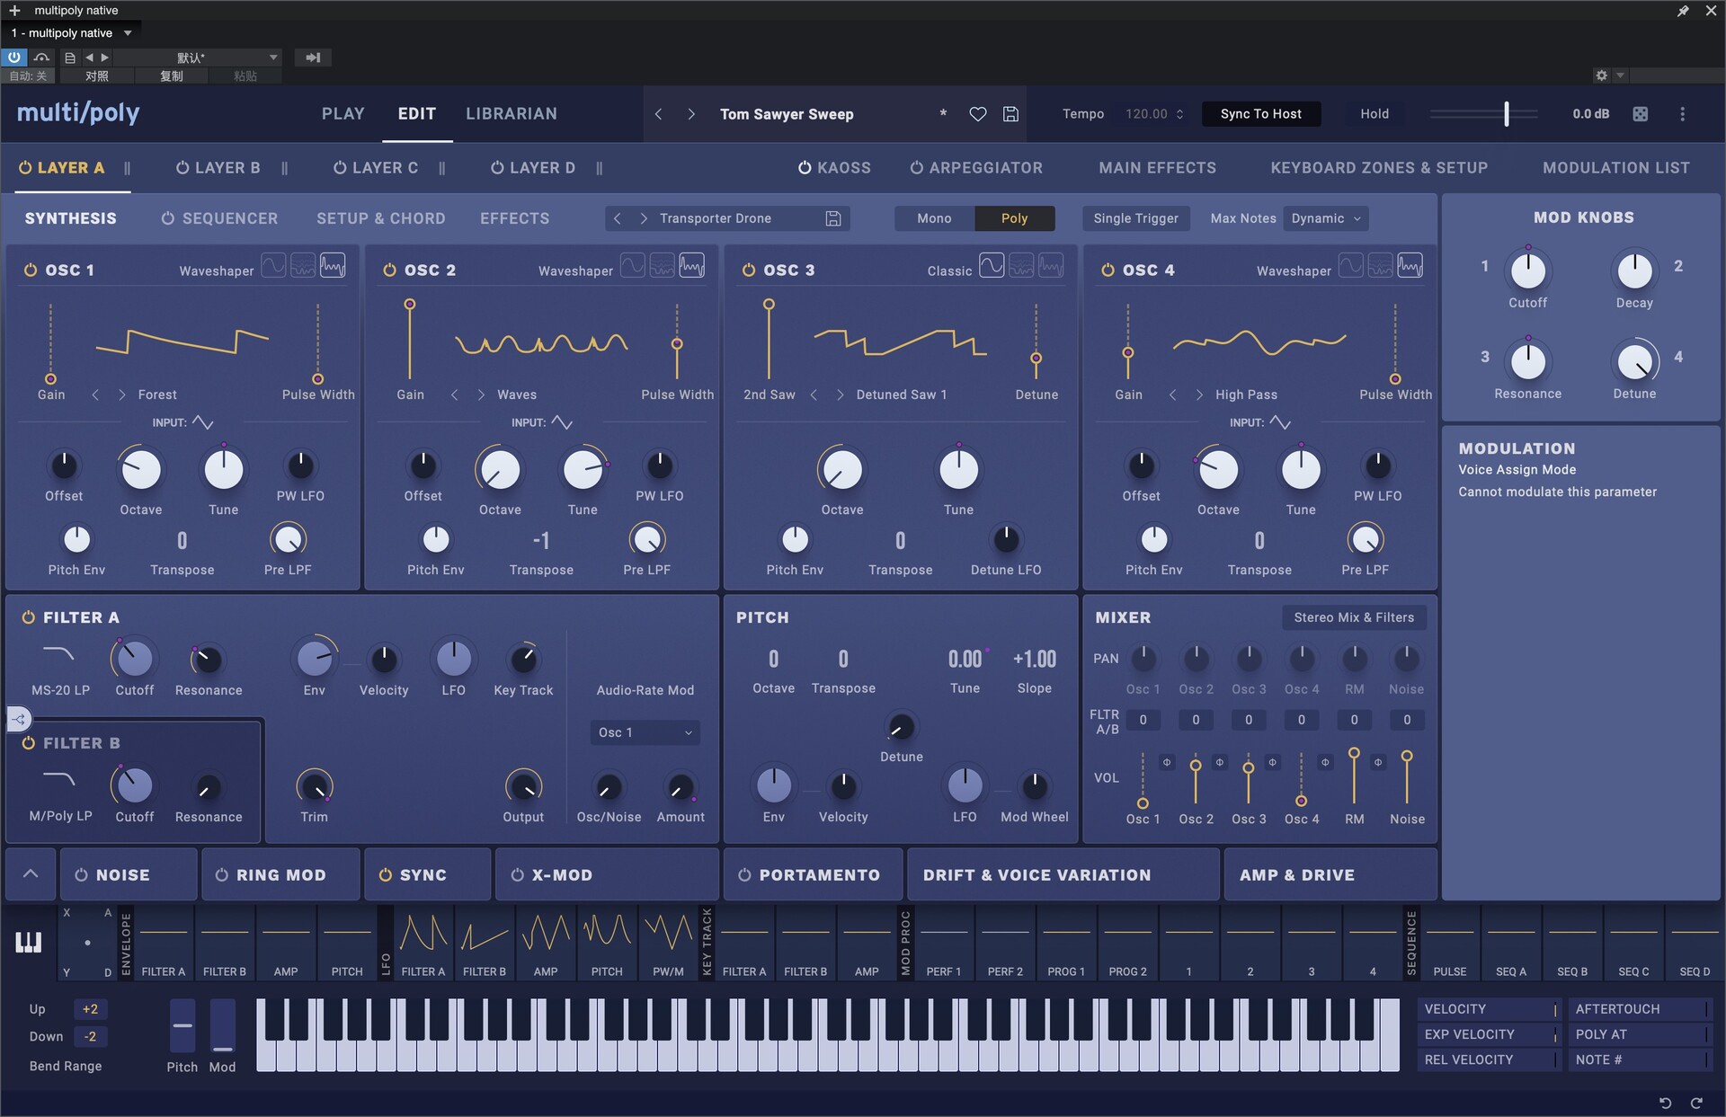The width and height of the screenshot is (1726, 1117).
Task: Click undo arrow at bottom right
Action: pos(1664,1103)
